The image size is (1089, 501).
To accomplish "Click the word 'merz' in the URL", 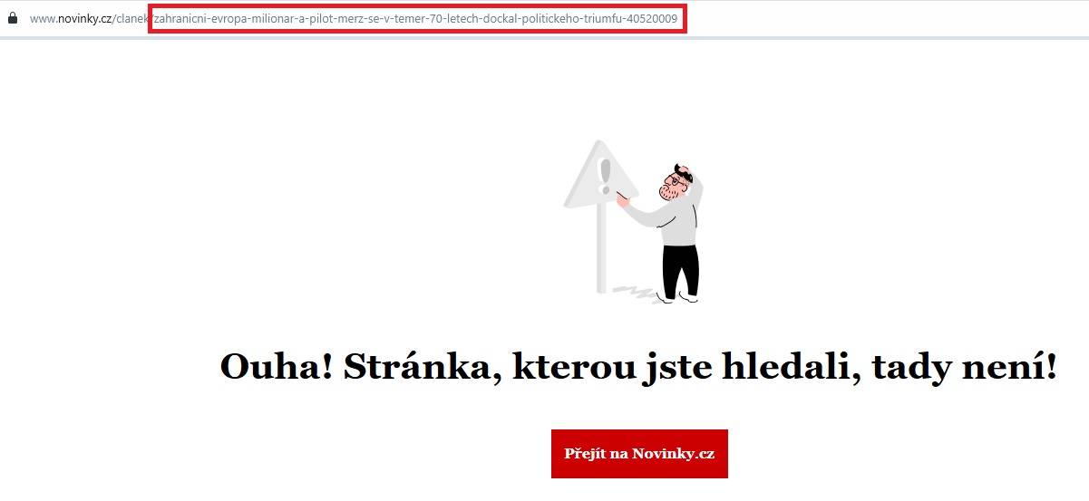I will click(348, 19).
